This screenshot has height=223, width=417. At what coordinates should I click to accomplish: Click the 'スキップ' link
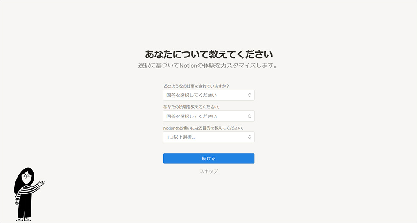pos(209,171)
